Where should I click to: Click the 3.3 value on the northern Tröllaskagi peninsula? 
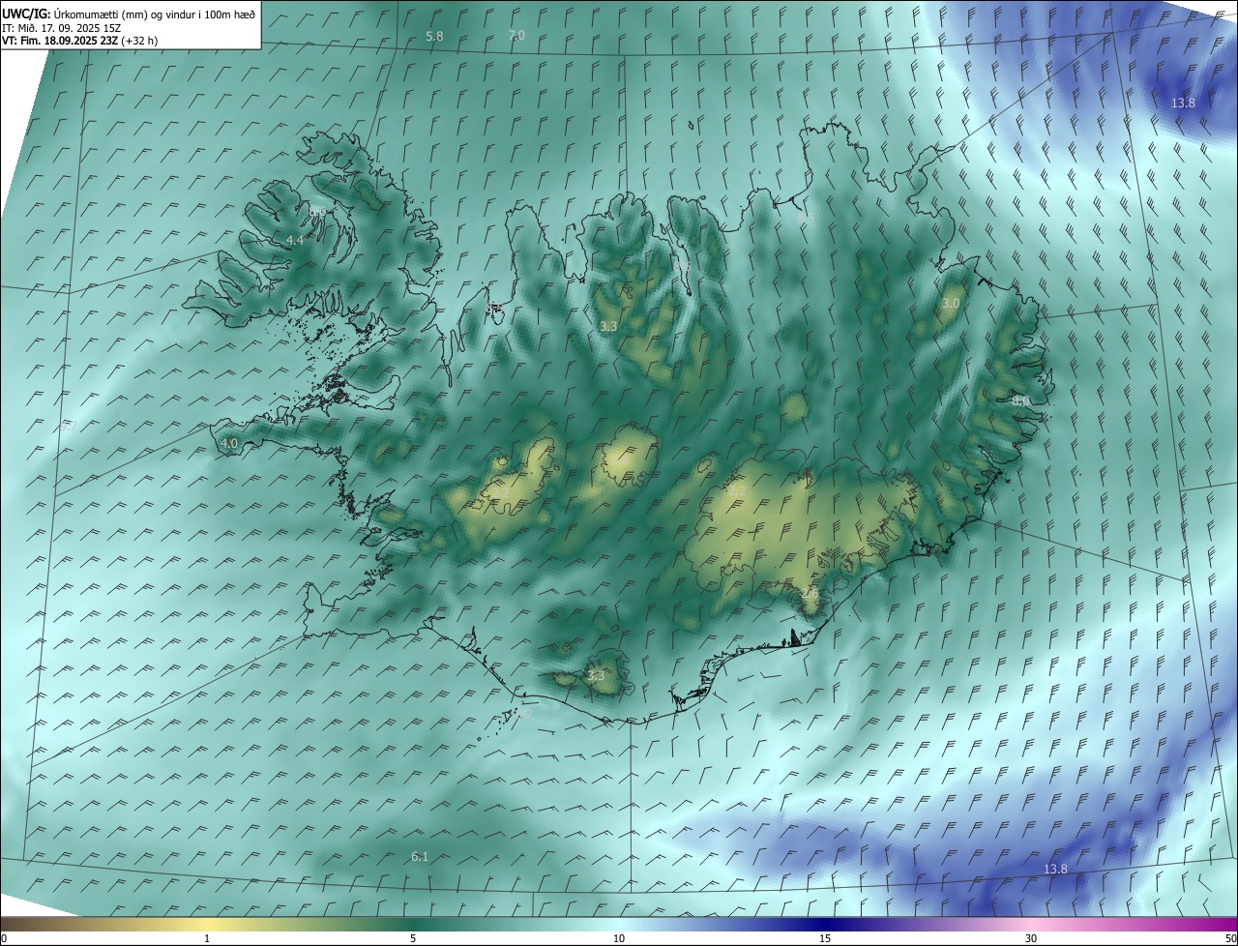pos(608,327)
